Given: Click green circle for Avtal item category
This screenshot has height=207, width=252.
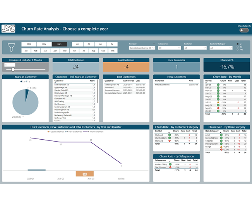Looking at the screenshot, I should tap(221, 135).
